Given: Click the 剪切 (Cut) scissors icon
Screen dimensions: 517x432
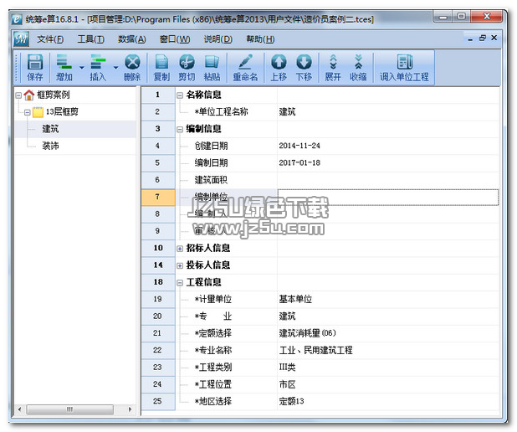Looking at the screenshot, I should 187,67.
